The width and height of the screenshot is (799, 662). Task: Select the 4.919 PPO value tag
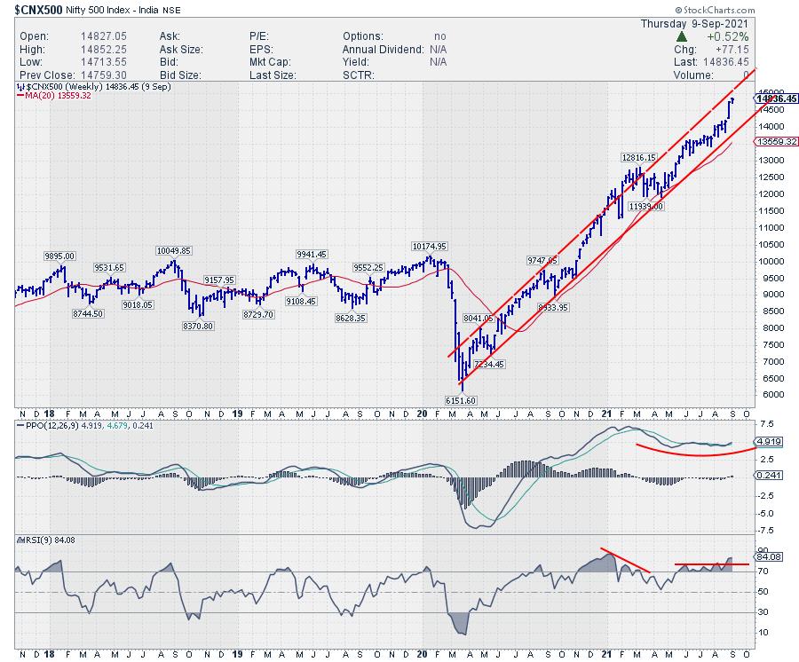pos(768,442)
